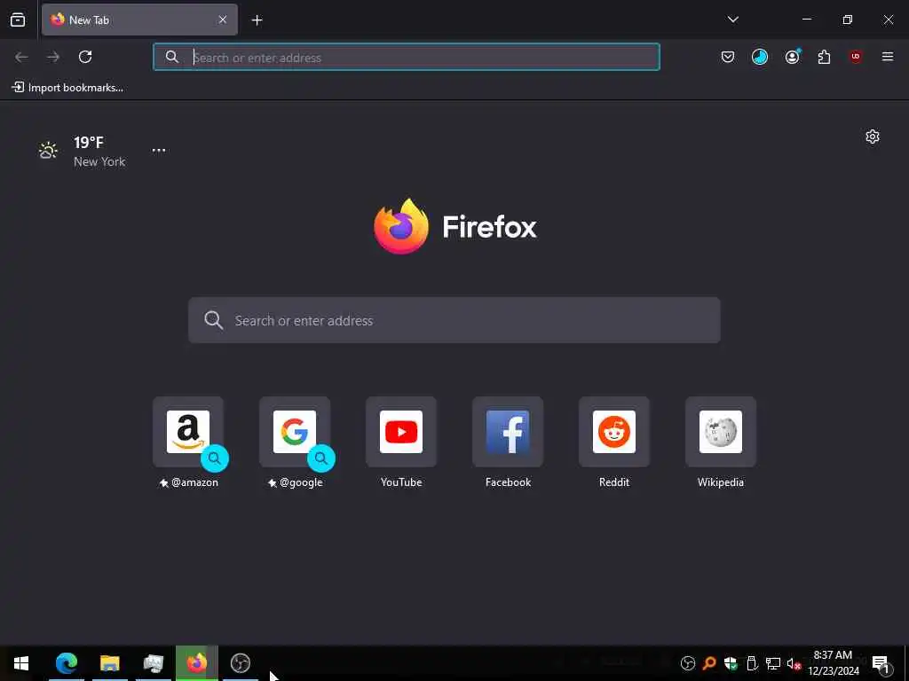Click Import bookmarks link

(67, 88)
